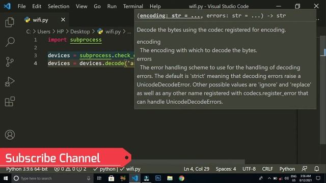The image size is (326, 183).
Task: Click wifi.py in the breadcrumb path
Action: click(113, 32)
